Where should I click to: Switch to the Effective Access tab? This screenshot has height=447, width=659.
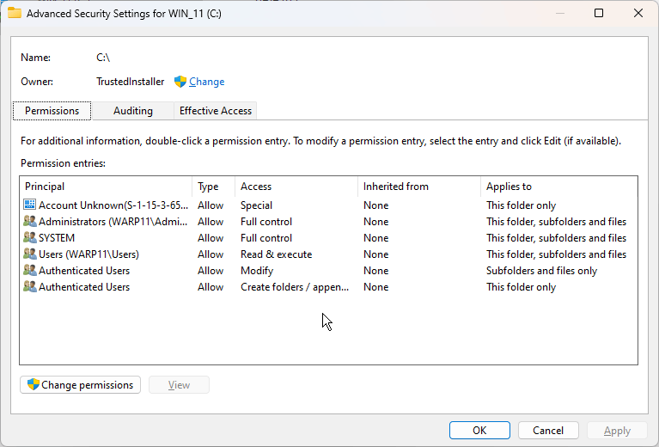click(216, 111)
